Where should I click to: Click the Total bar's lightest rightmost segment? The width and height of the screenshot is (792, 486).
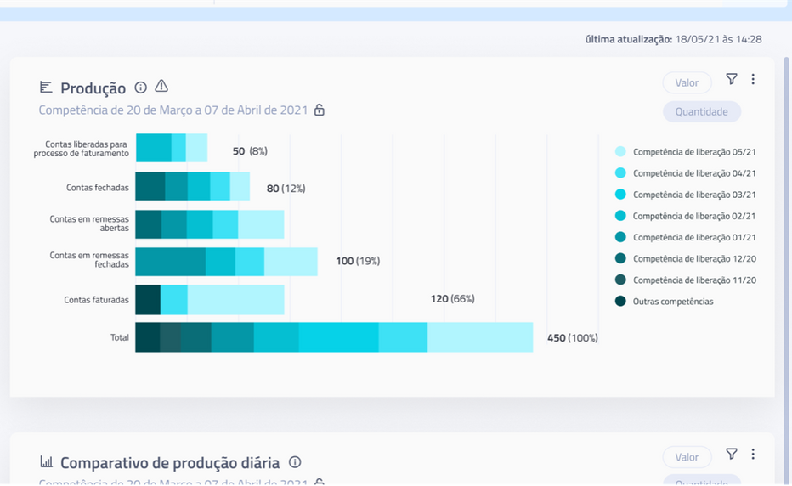pyautogui.click(x=479, y=337)
